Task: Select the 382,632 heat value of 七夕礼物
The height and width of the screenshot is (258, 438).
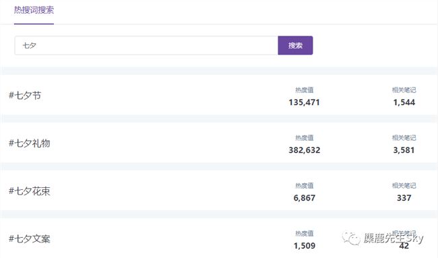Action: pos(304,150)
